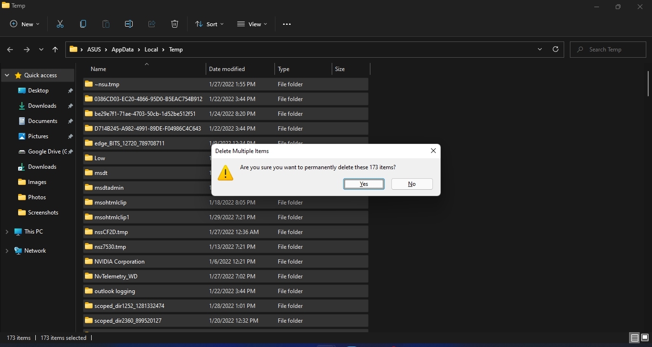Screen dimensions: 652x347
Task: Collapse the Quick access tree
Action: point(7,75)
